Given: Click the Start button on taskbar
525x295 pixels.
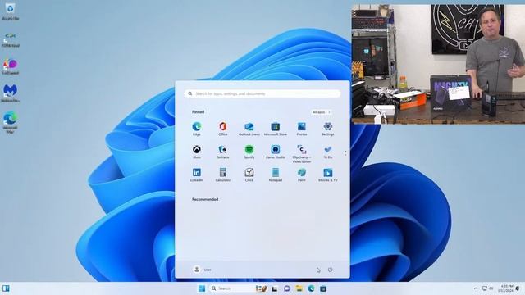Looking at the screenshot, I should coord(202,288).
